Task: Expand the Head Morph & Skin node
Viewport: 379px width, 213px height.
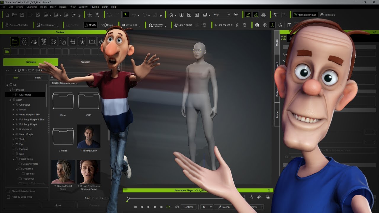Action: pos(13,114)
